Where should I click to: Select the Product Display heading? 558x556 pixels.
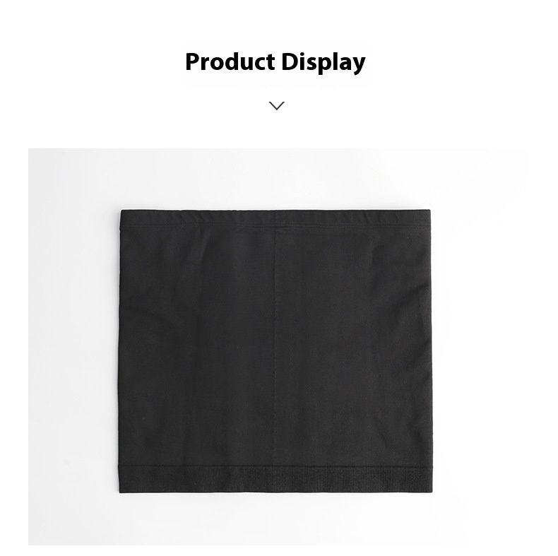[275, 62]
